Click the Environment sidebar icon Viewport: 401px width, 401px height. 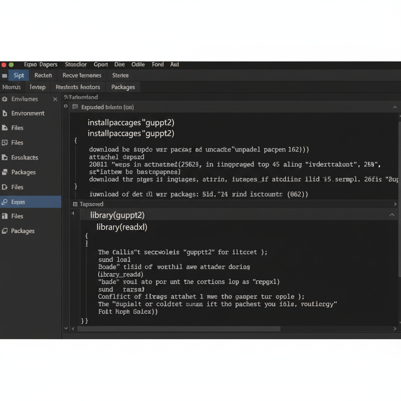pos(5,114)
